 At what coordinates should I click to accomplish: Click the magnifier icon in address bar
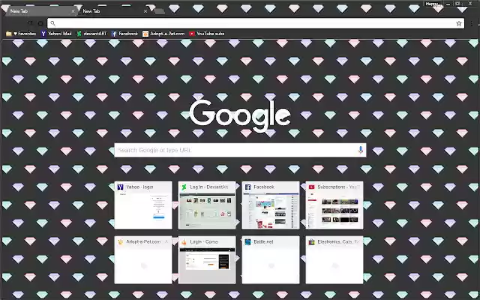52,23
